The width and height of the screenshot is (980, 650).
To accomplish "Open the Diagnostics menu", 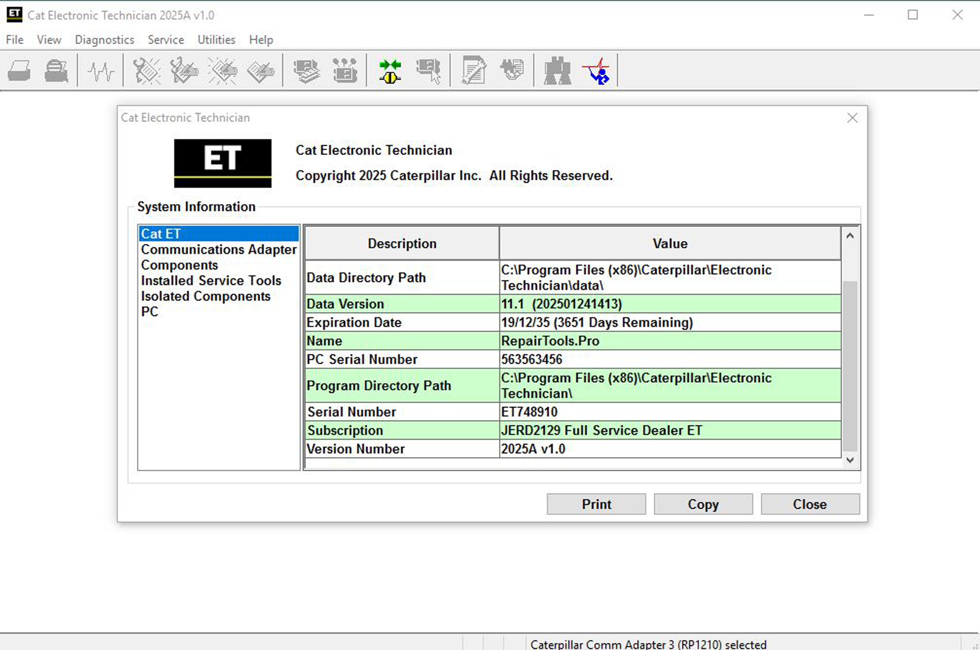I will 104,40.
